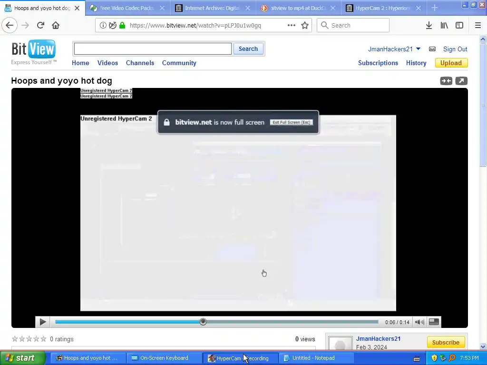Viewport: 487px width, 365px height.
Task: Open the Downloads arrow icon
Action: tap(429, 26)
